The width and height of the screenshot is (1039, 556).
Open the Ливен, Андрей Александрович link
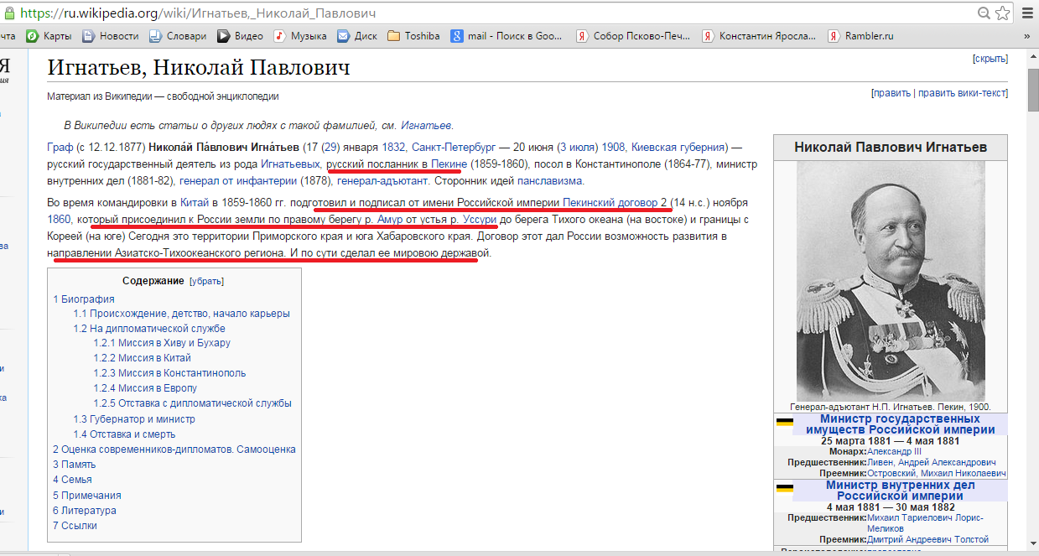click(932, 462)
